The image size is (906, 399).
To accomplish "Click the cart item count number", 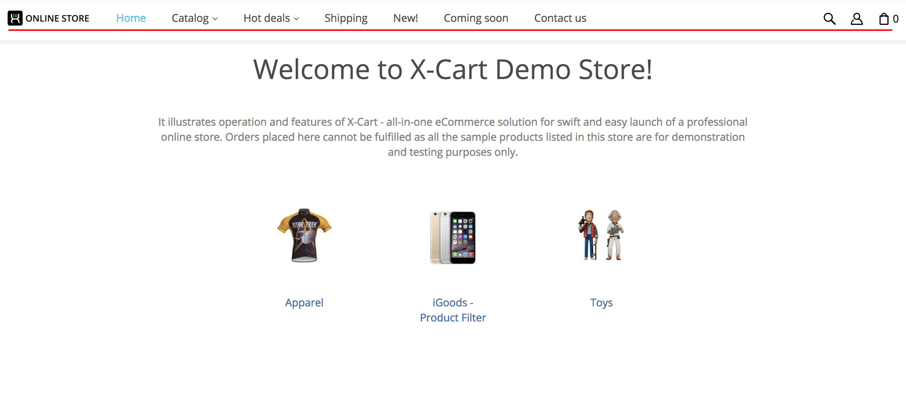I will (896, 19).
